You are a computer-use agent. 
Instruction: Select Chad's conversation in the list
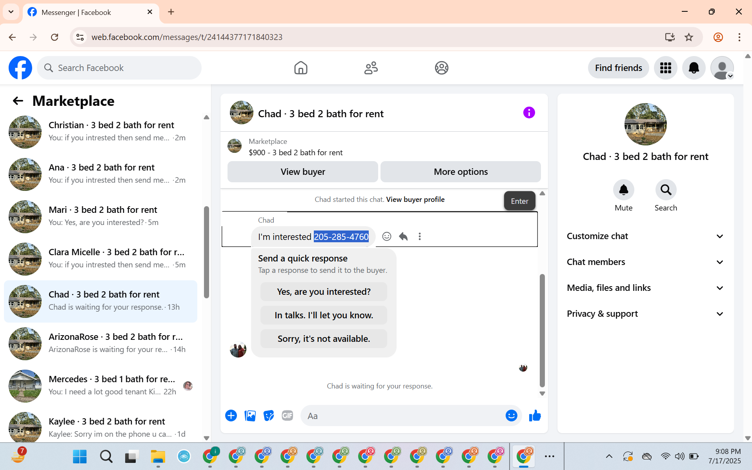point(100,301)
